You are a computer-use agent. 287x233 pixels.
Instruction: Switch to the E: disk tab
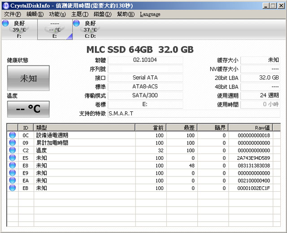coord(54,30)
